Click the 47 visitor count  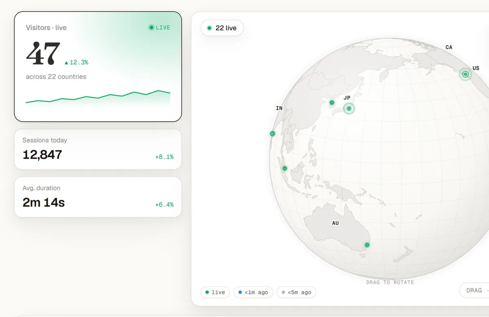[43, 54]
